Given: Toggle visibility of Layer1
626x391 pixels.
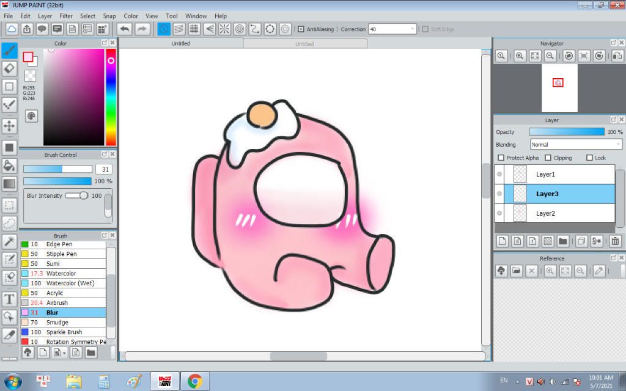Looking at the screenshot, I should (499, 174).
